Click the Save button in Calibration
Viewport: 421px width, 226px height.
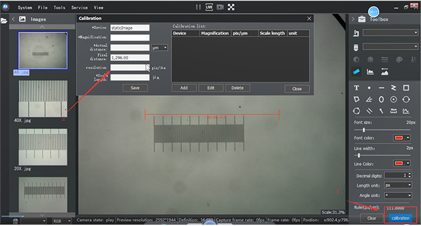[135, 88]
